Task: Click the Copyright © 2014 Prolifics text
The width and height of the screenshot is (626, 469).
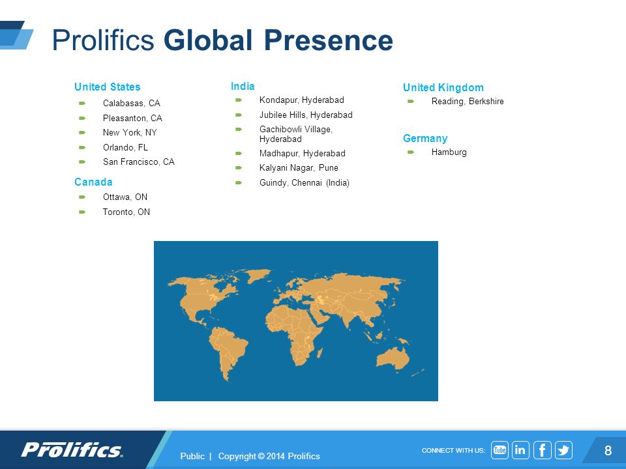Action: tap(269, 456)
